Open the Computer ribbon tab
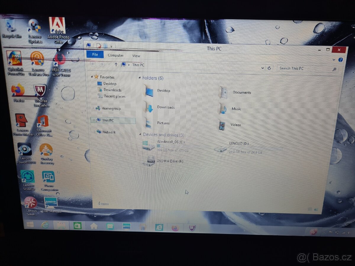 click(x=116, y=55)
